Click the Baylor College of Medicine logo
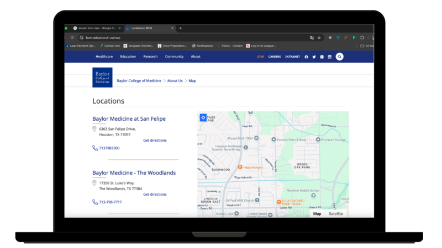Image resolution: width=442 pixels, height=248 pixels. click(102, 77)
